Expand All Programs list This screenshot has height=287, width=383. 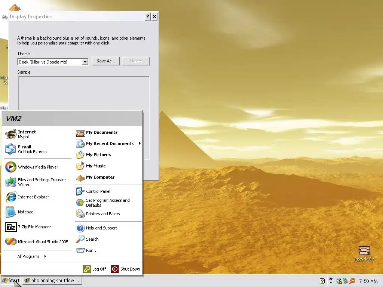[32, 256]
